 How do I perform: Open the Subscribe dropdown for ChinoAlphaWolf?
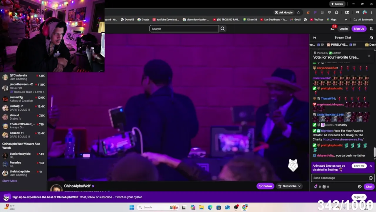click(290, 186)
